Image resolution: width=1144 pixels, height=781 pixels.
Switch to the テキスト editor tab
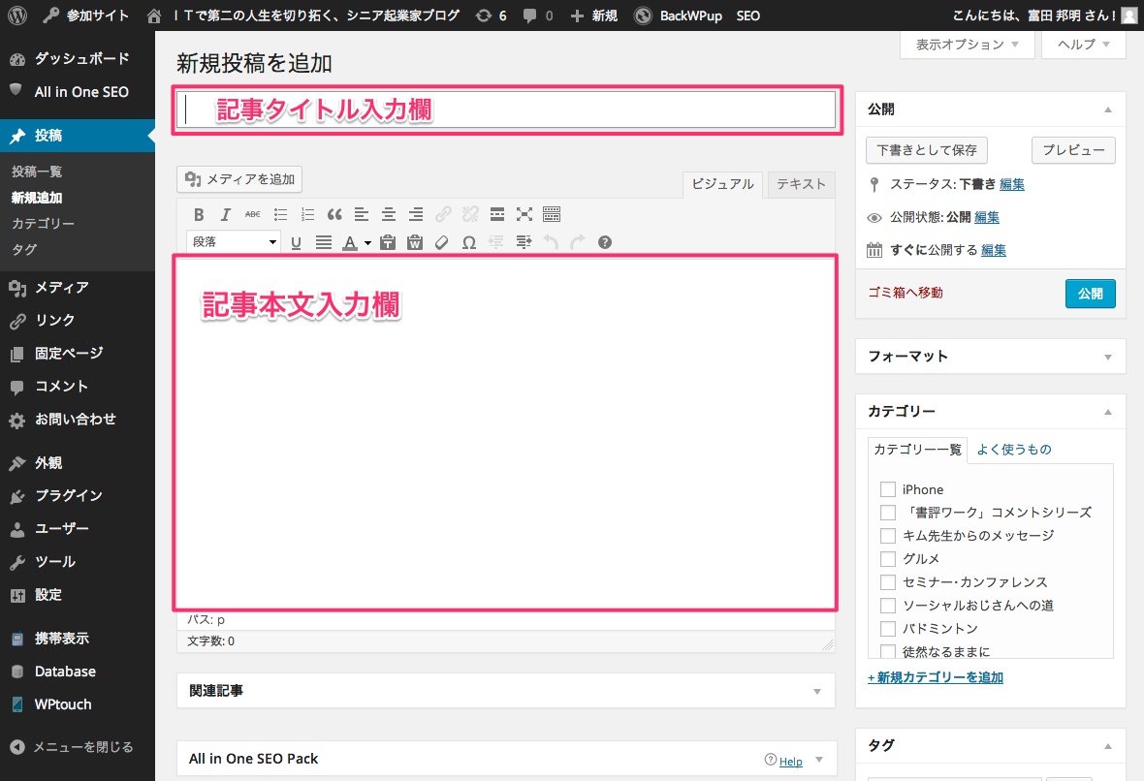pos(800,184)
